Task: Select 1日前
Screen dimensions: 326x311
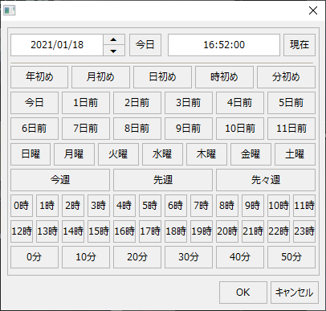Action: coord(86,103)
